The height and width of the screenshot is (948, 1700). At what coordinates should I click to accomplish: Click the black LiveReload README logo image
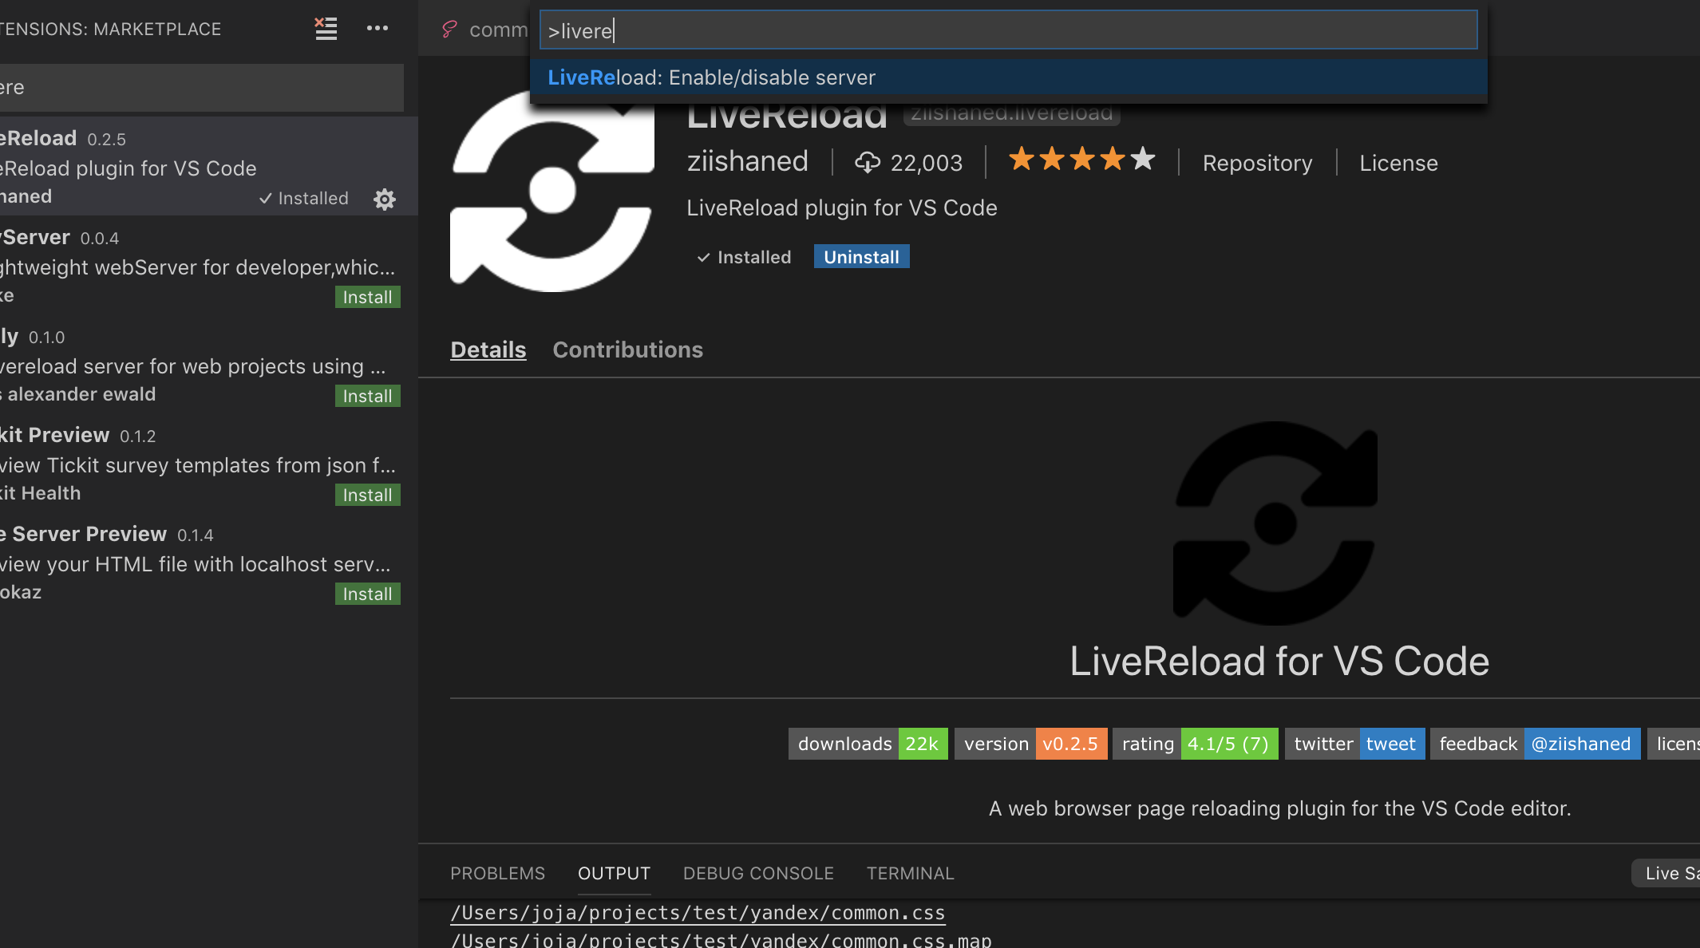click(1276, 523)
